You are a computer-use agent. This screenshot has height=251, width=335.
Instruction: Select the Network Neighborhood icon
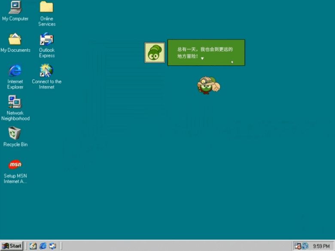pos(15,102)
